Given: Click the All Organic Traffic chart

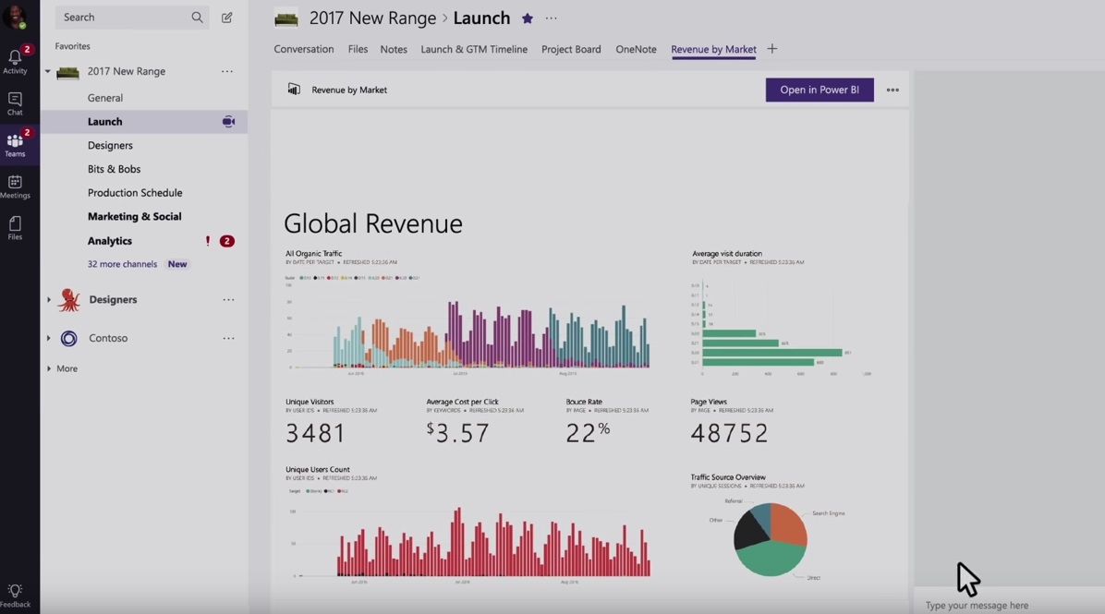Looking at the screenshot, I should [x=467, y=324].
